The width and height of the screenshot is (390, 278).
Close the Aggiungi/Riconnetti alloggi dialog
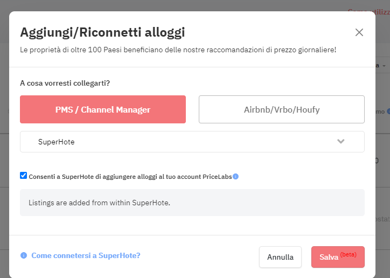coord(359,32)
